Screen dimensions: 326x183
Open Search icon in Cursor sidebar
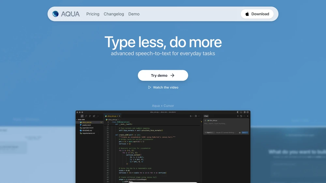click(86, 116)
